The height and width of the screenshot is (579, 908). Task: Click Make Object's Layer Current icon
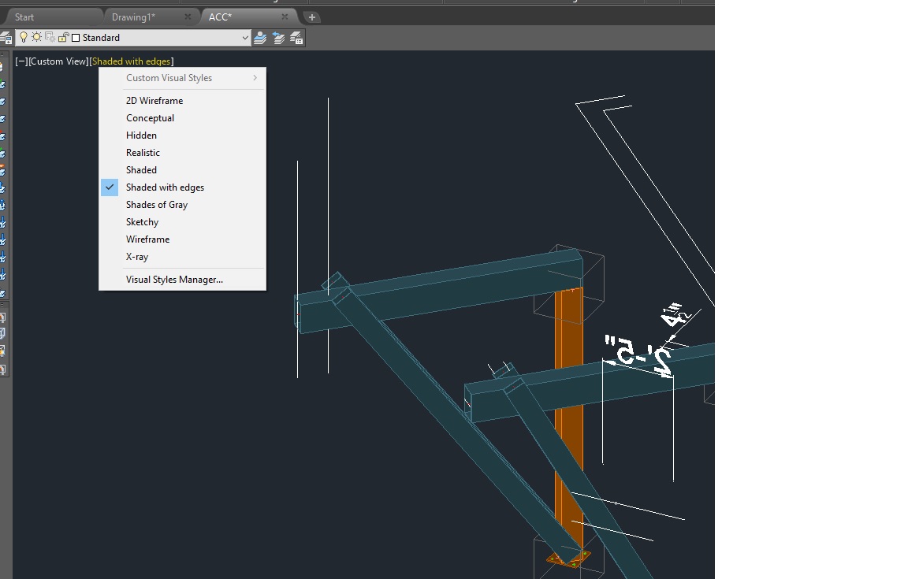tap(260, 39)
